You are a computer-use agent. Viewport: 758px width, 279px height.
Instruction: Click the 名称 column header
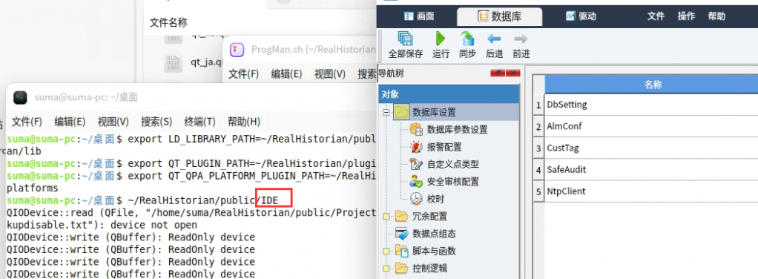pyautogui.click(x=653, y=85)
